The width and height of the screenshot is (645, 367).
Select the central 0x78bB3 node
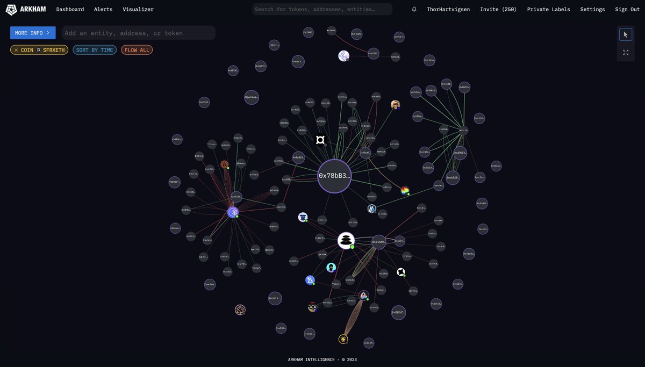[x=334, y=176]
